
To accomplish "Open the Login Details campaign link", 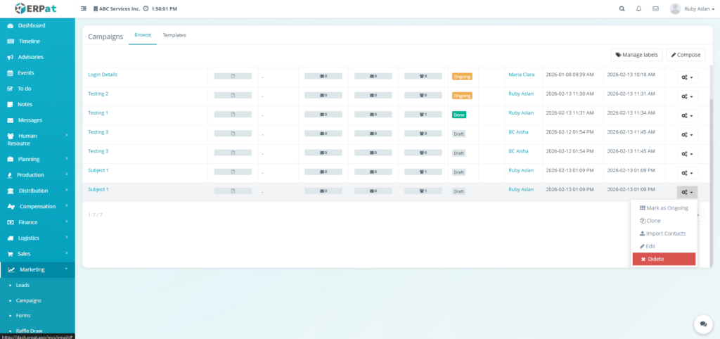I will pyautogui.click(x=103, y=75).
